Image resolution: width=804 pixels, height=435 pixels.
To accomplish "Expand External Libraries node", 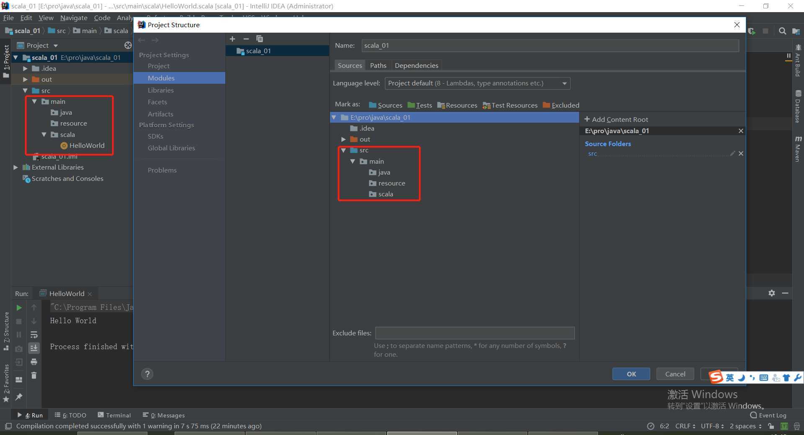I will click(16, 167).
